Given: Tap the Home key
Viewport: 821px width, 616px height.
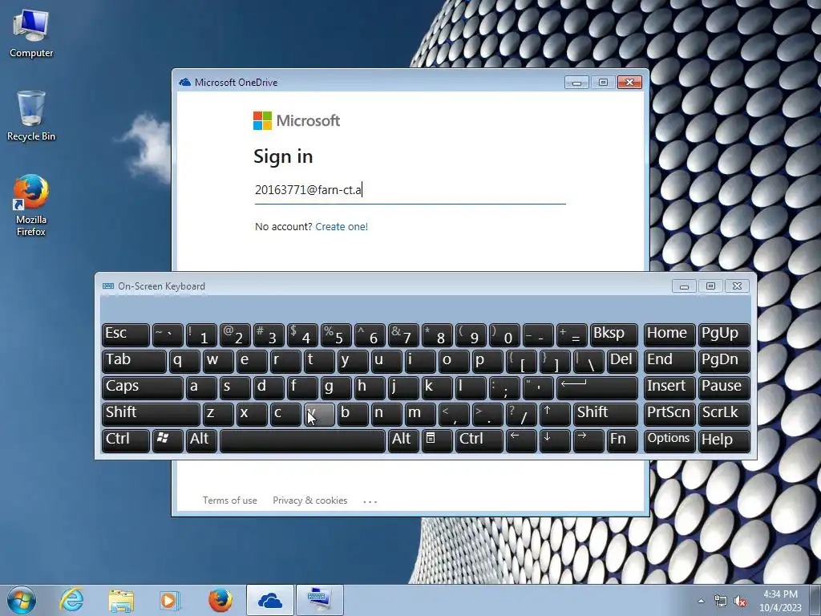Looking at the screenshot, I should tap(669, 334).
